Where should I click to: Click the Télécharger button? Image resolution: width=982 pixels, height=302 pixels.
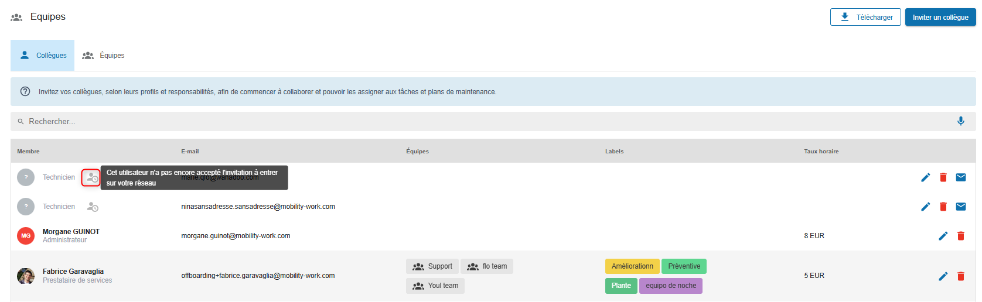point(865,17)
